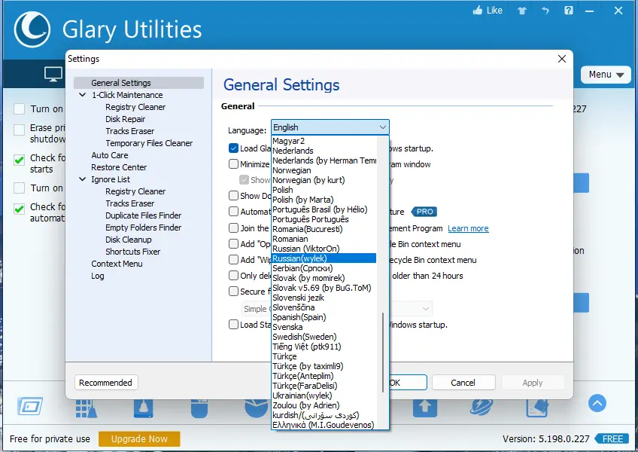The width and height of the screenshot is (638, 452).
Task: Open the Menu dropdown at top right
Action: [x=606, y=75]
